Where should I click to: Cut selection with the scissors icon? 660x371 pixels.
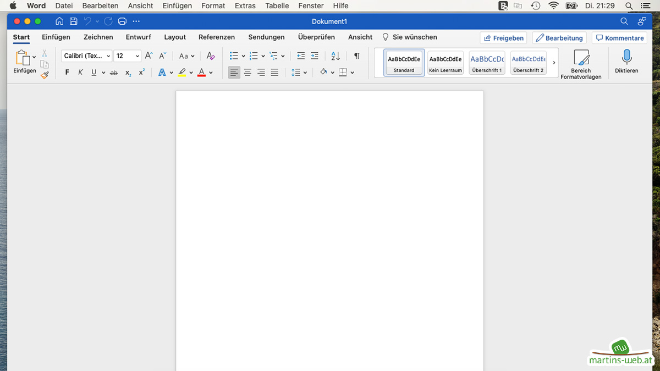tap(45, 53)
